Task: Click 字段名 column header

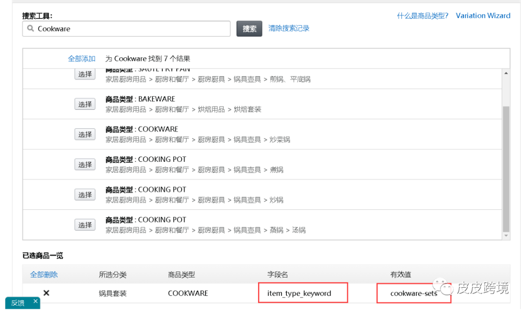Action: coord(278,275)
